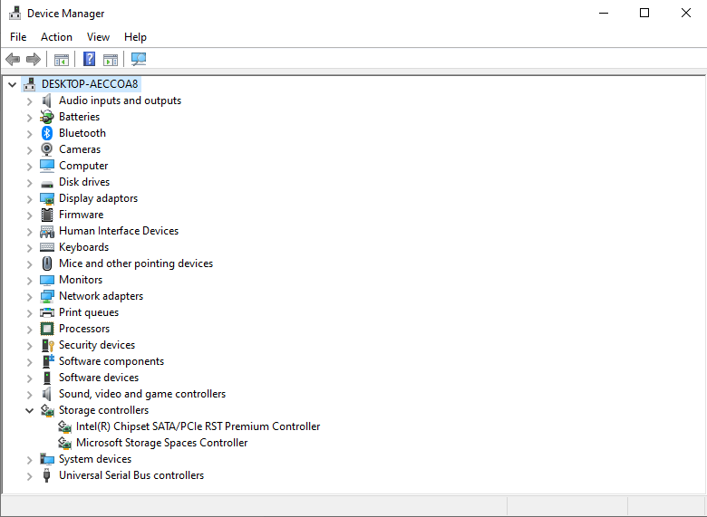This screenshot has height=517, width=707.
Task: Collapse the DESKTOP-AECCOA8 root node
Action: (12, 84)
